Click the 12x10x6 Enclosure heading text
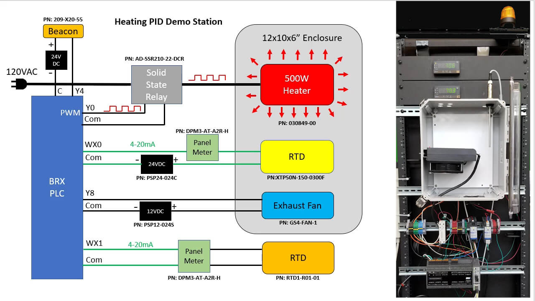The width and height of the screenshot is (535, 301). 302,38
